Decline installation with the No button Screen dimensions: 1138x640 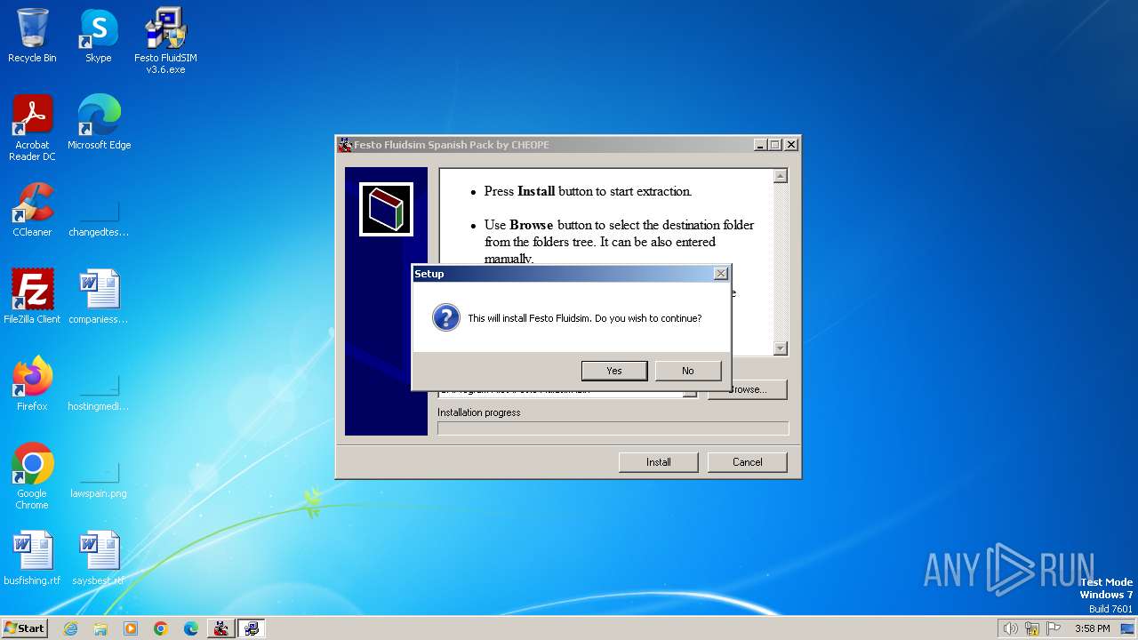click(687, 371)
